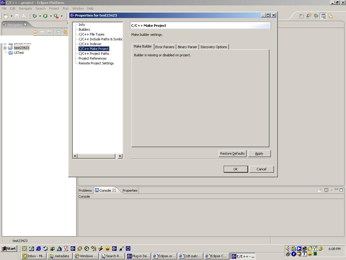346x260 pixels.
Task: Click the Restore Defaults button
Action: click(232, 153)
